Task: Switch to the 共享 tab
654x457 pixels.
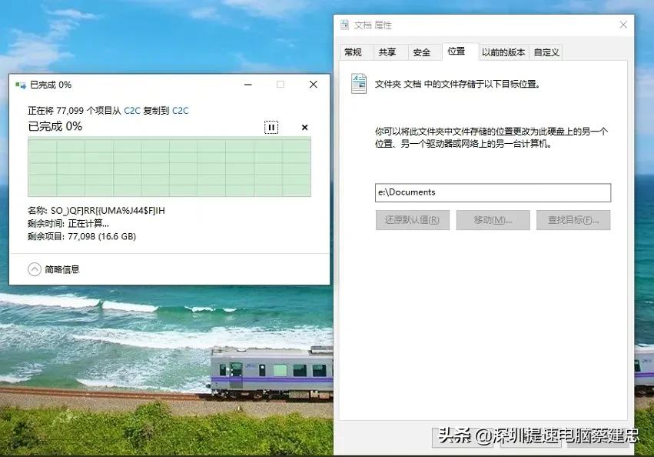Action: tap(388, 52)
